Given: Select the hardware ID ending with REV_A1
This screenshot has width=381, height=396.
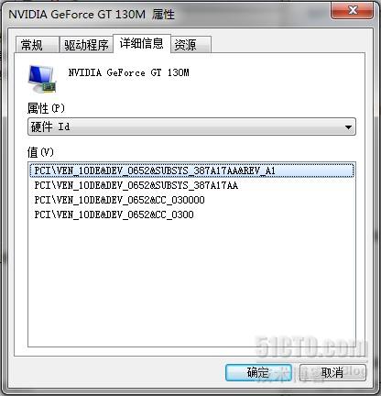Looking at the screenshot, I should click(192, 170).
